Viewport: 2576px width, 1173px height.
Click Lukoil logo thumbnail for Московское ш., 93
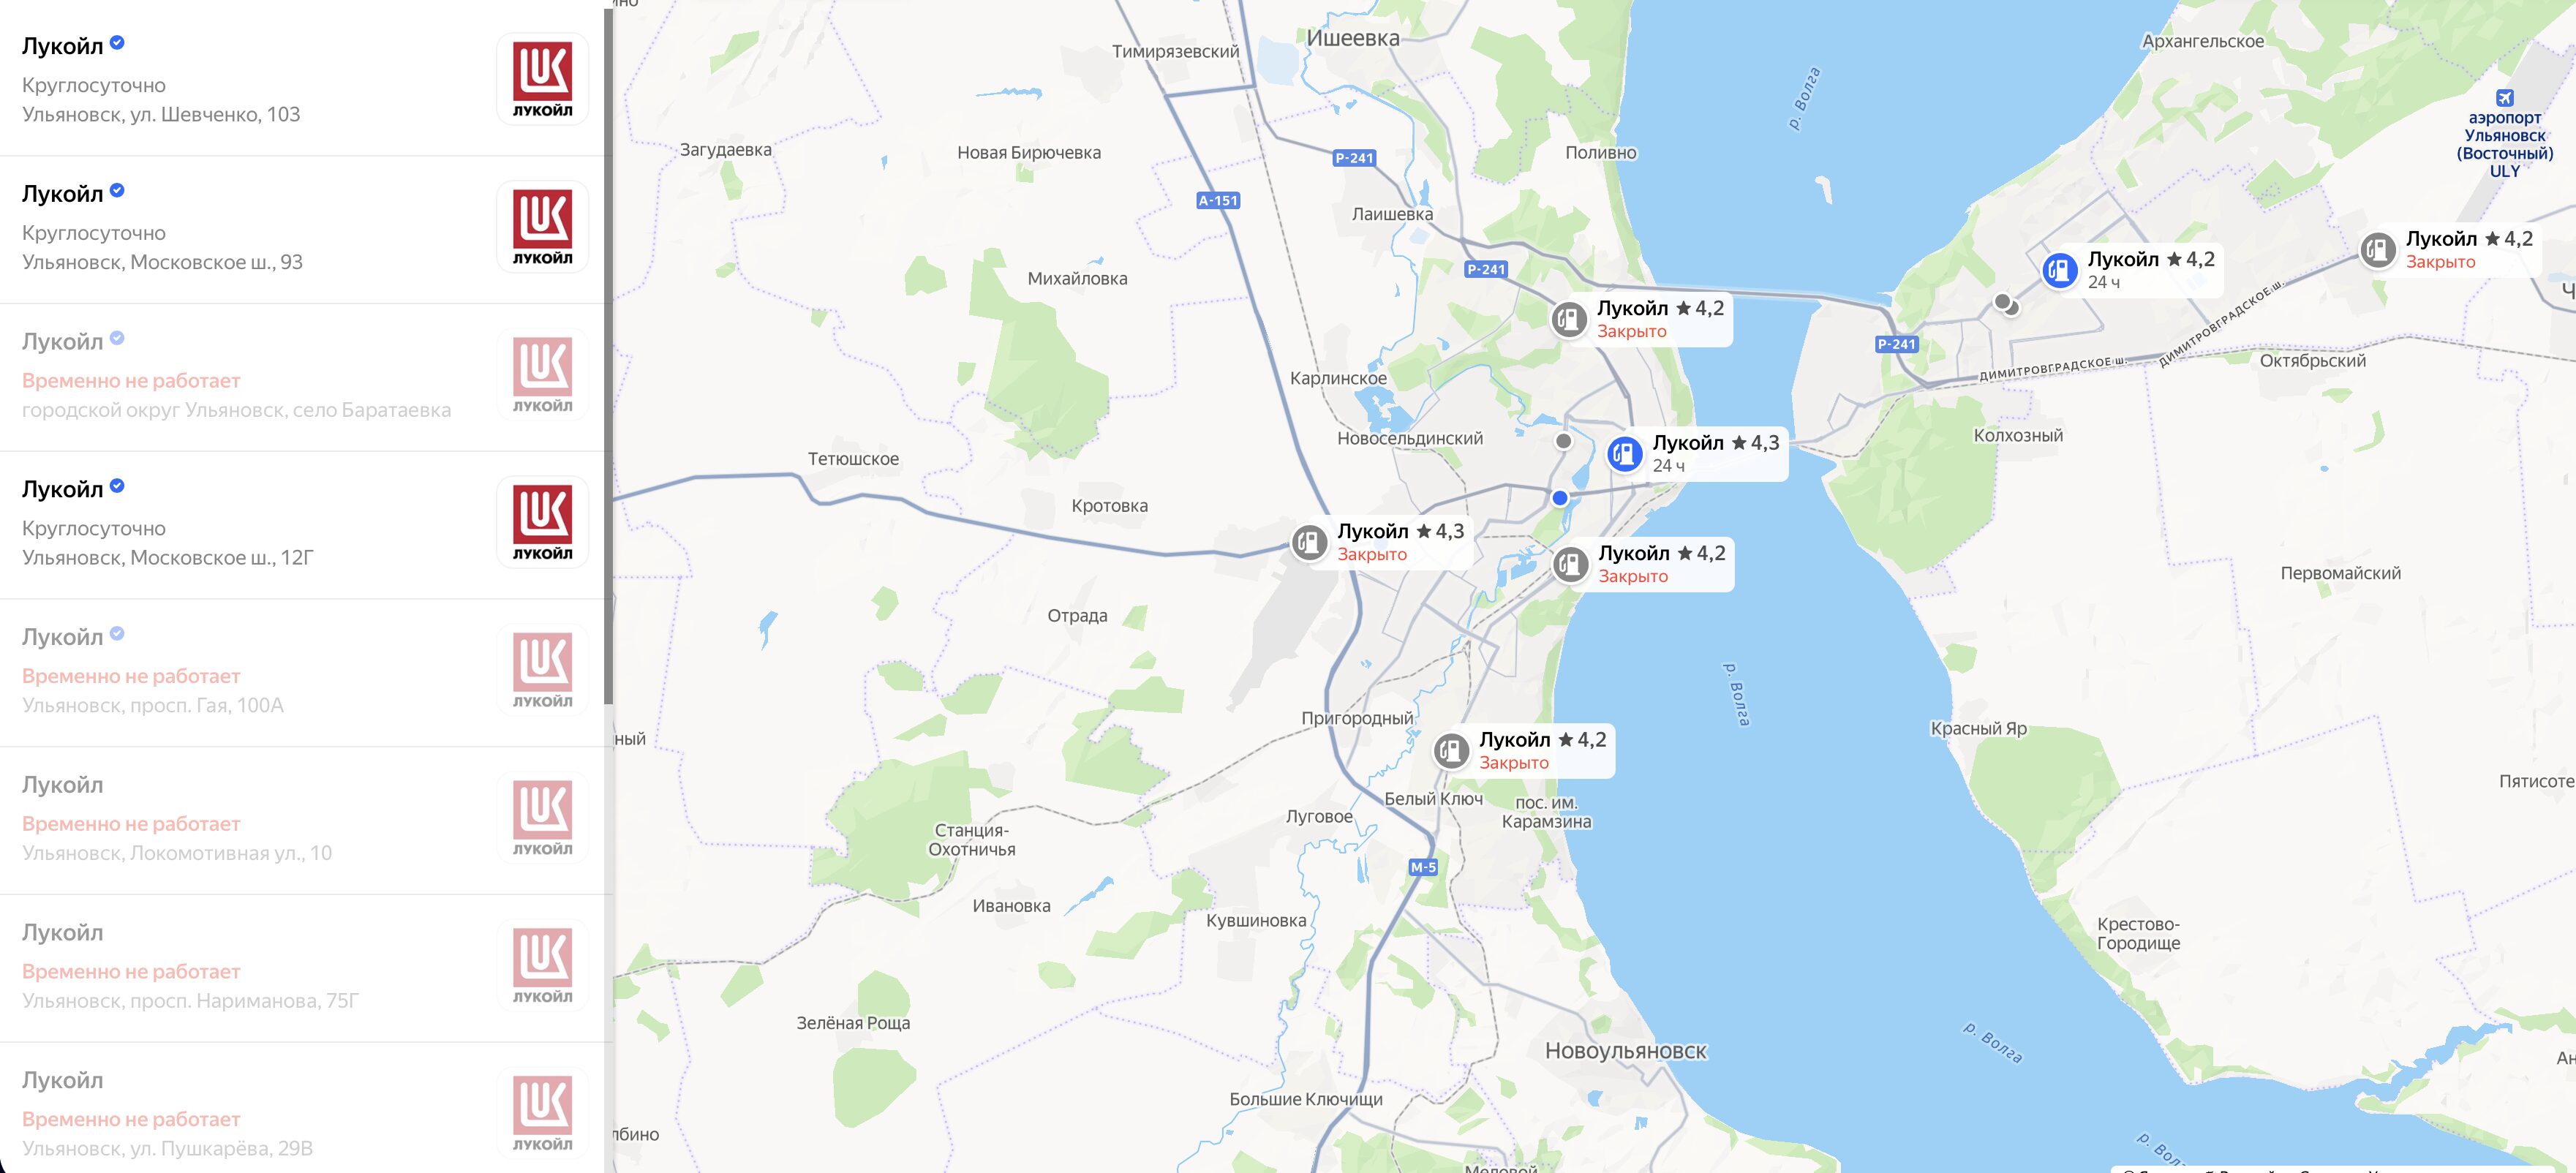click(542, 227)
